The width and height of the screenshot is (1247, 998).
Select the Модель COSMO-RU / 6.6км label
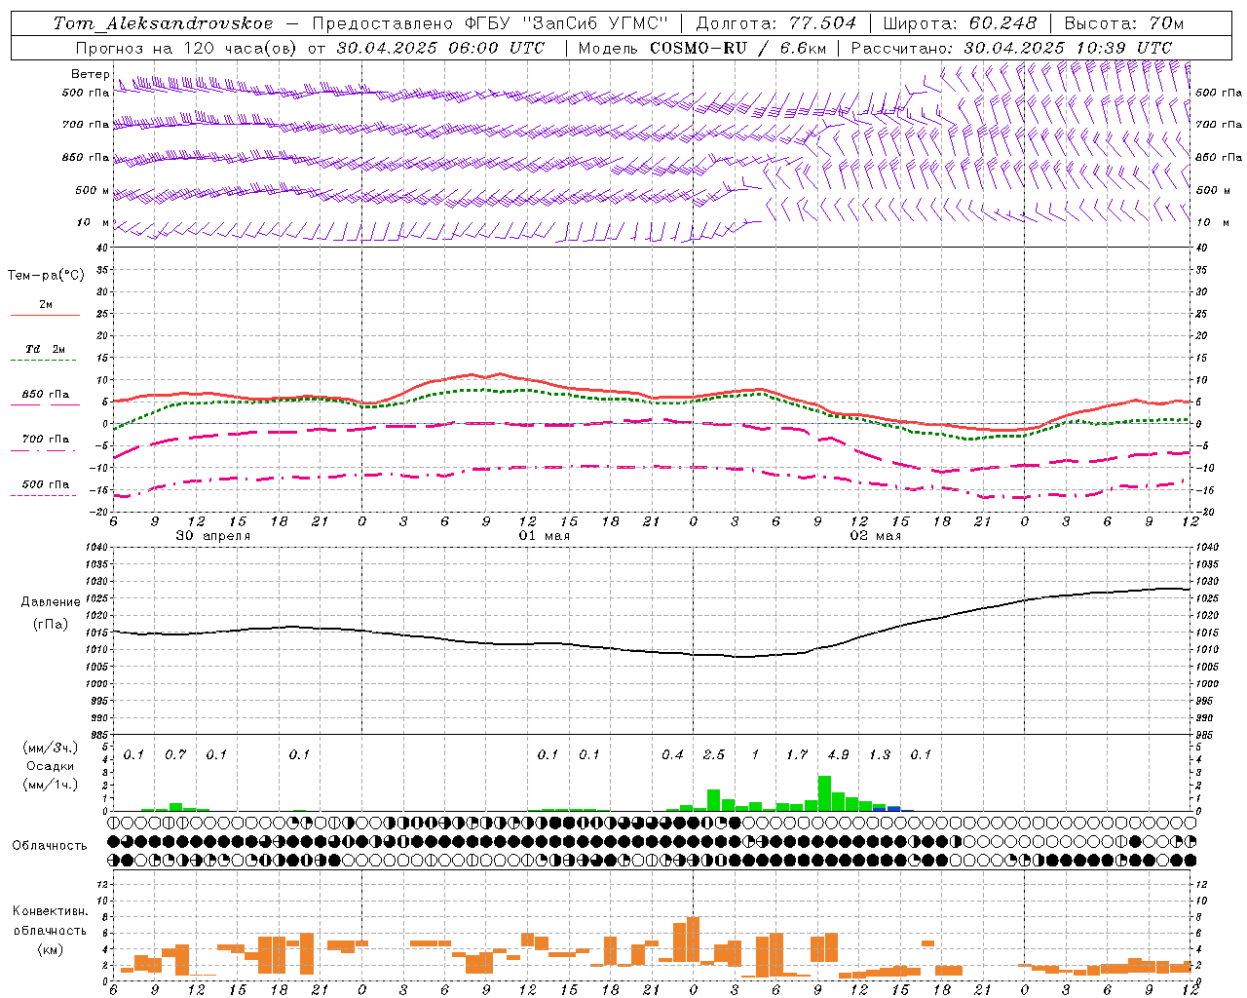point(702,47)
